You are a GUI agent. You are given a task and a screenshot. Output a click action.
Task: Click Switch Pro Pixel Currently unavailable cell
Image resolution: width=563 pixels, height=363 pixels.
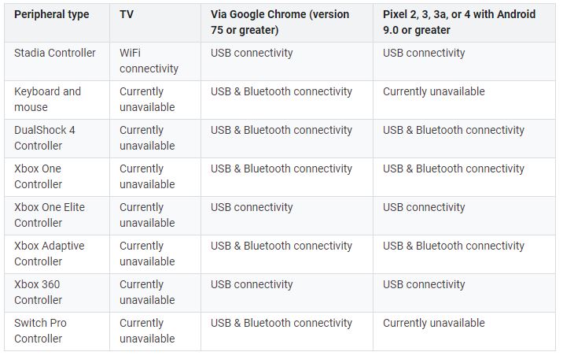[434, 323]
